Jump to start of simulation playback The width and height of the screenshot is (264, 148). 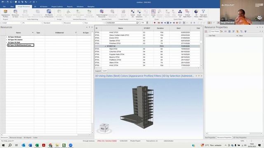[x=158, y=23]
